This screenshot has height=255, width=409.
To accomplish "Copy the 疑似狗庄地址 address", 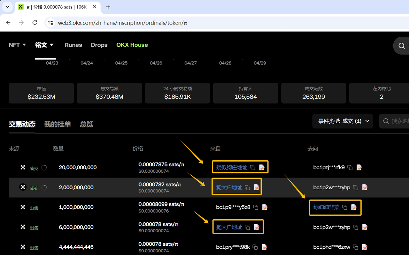I will pos(252,167).
